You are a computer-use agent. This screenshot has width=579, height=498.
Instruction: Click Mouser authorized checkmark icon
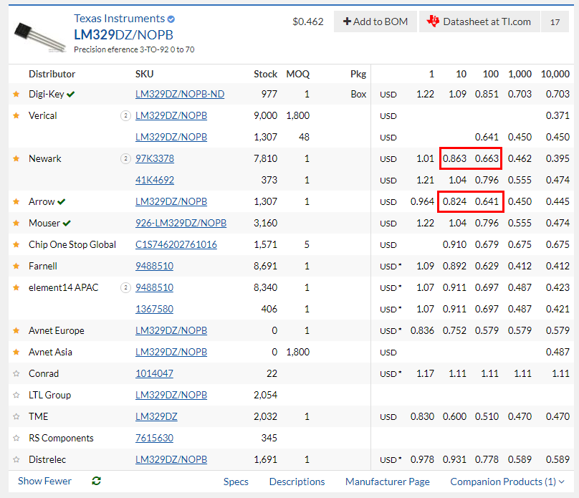pos(67,224)
